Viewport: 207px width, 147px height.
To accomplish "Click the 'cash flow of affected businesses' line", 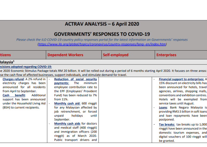I will [x=63, y=75].
